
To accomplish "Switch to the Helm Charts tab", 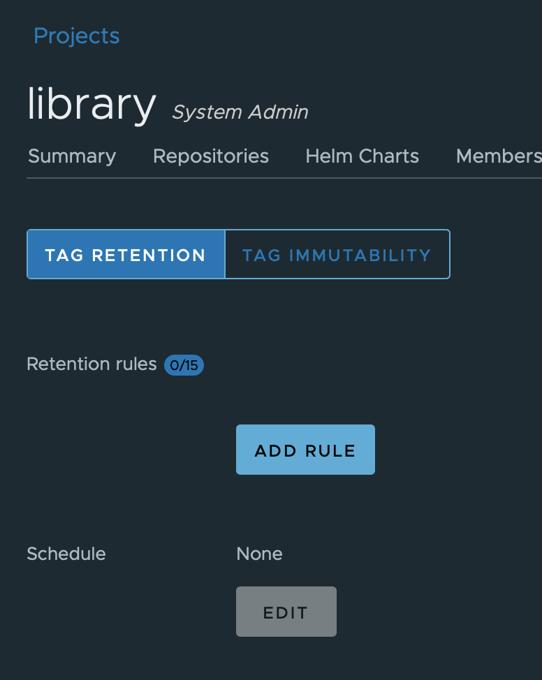I will pos(362,156).
